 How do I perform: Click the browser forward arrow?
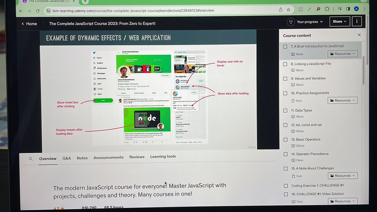click(x=29, y=11)
